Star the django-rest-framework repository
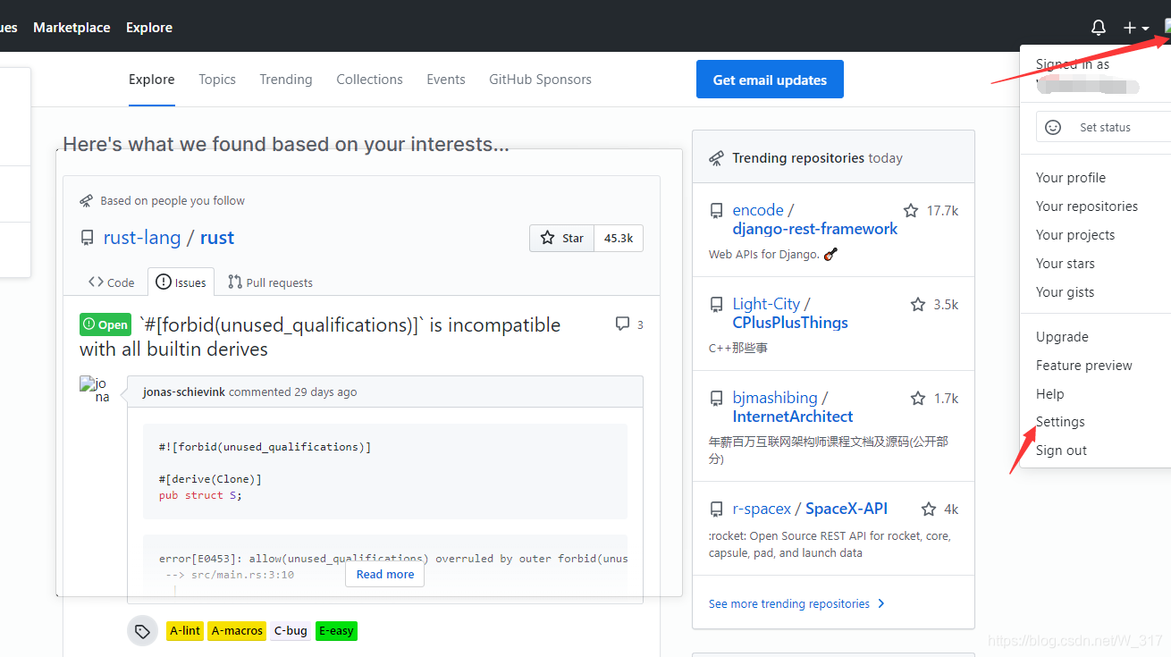 tap(911, 211)
